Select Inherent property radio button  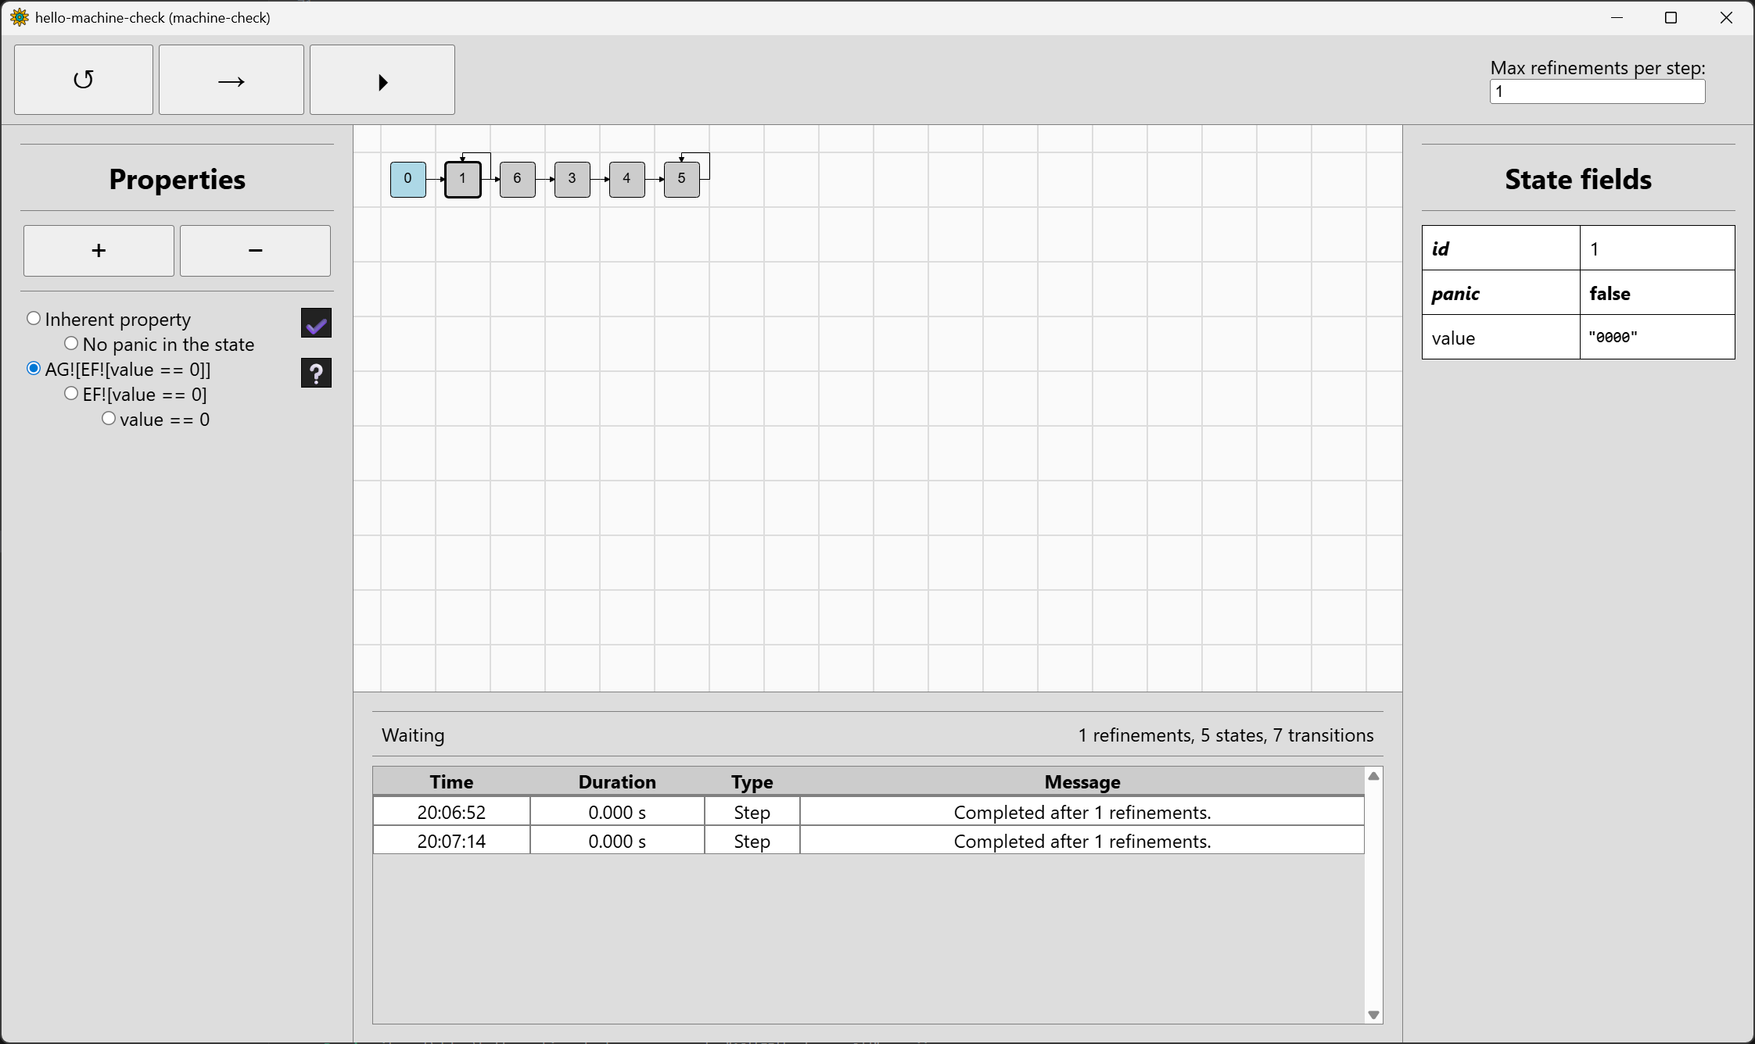point(34,319)
